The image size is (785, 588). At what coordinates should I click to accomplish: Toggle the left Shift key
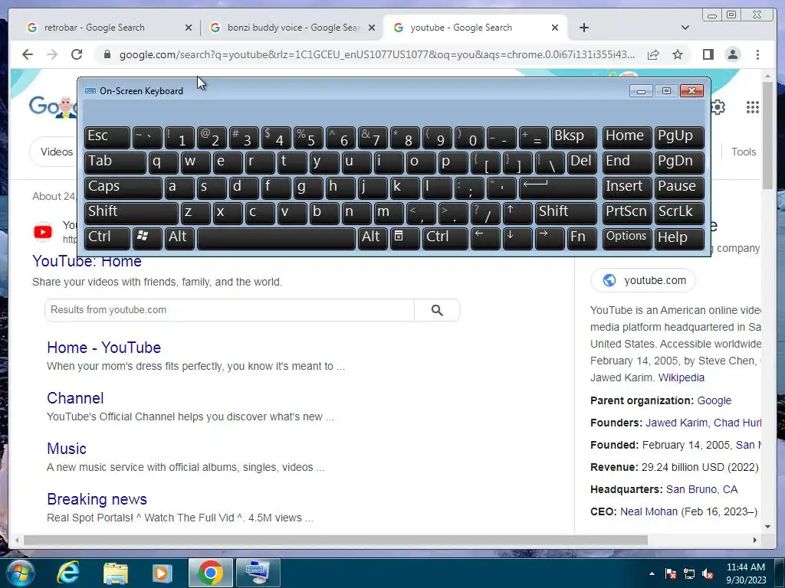coord(131,213)
